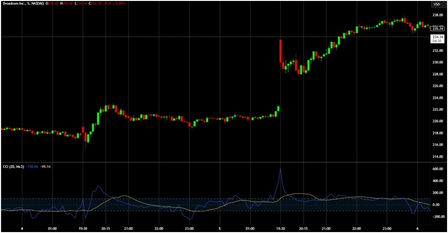The height and width of the screenshot is (233, 448).
Task: Click the 234.34 current price label
Action: [x=437, y=37]
